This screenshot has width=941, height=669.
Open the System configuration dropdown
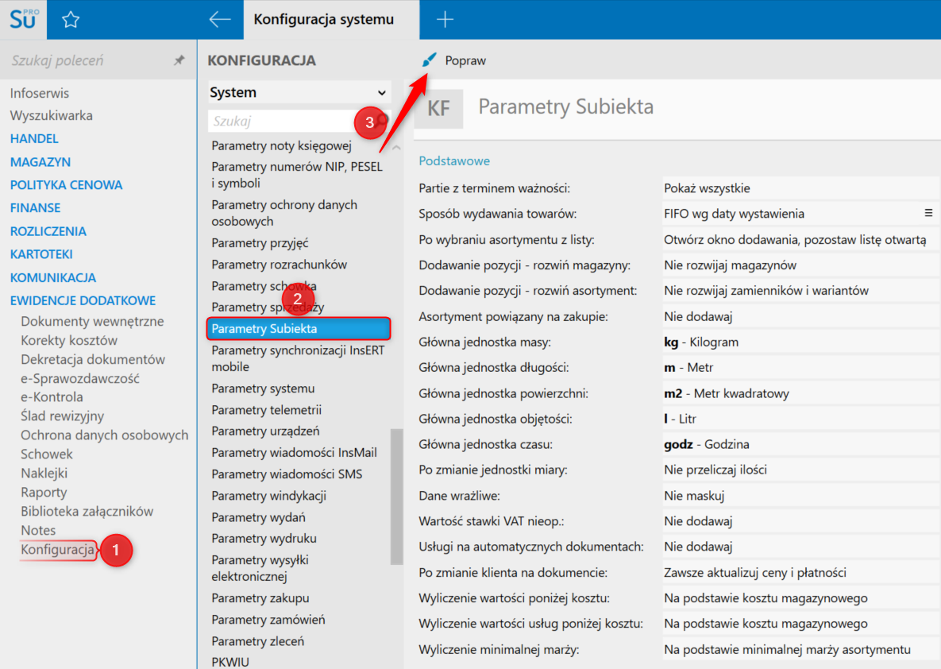(x=299, y=92)
